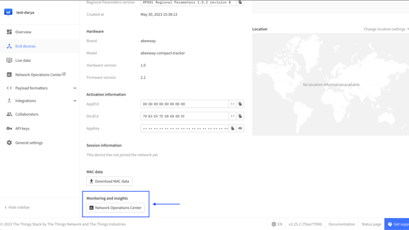
Task: Show the hidden AppKey value
Action: coord(240,128)
